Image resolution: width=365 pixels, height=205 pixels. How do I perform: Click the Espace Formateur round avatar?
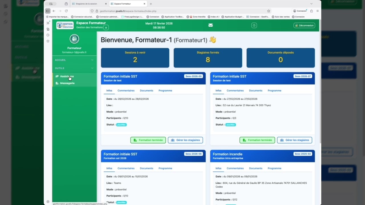[x=74, y=39]
